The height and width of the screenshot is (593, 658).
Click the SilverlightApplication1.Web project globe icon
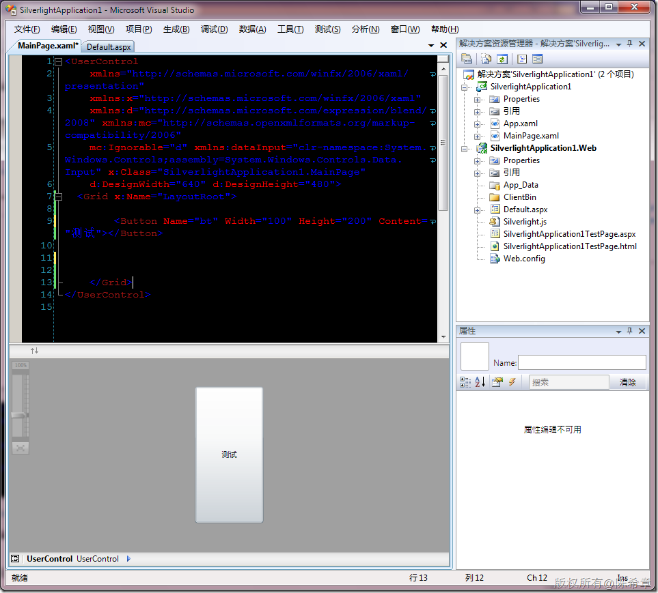pyautogui.click(x=482, y=148)
